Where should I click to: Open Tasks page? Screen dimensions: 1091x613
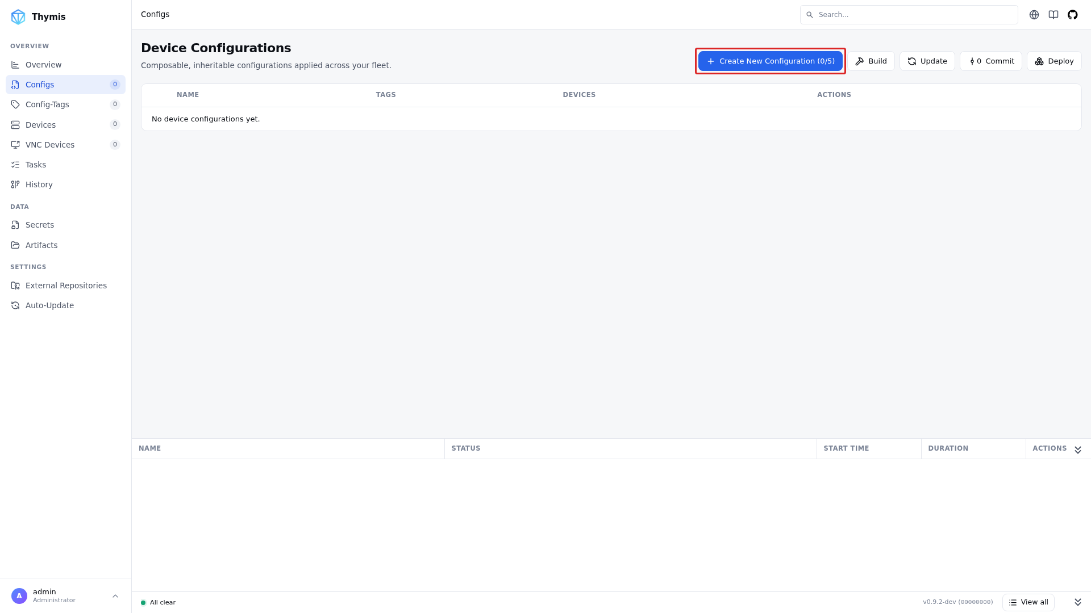click(x=65, y=165)
